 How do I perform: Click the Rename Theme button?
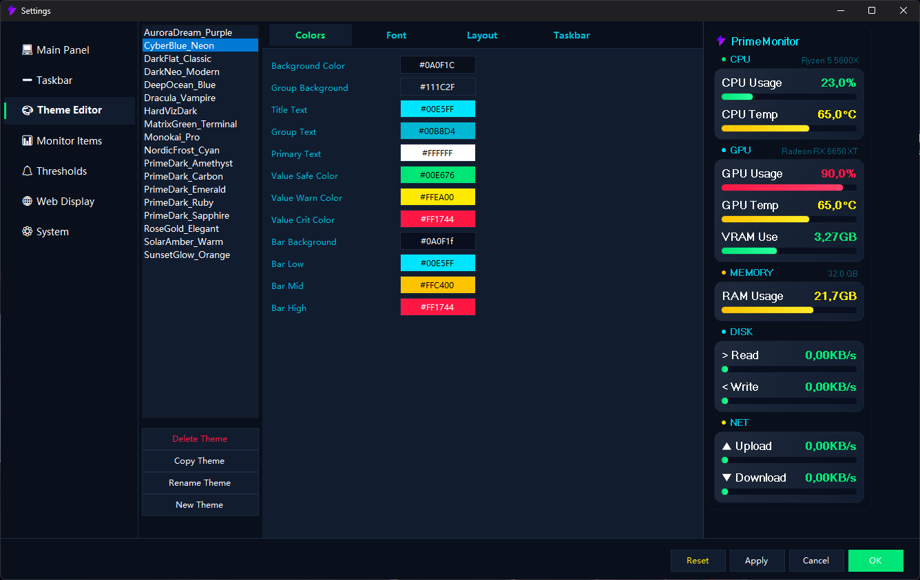[200, 482]
